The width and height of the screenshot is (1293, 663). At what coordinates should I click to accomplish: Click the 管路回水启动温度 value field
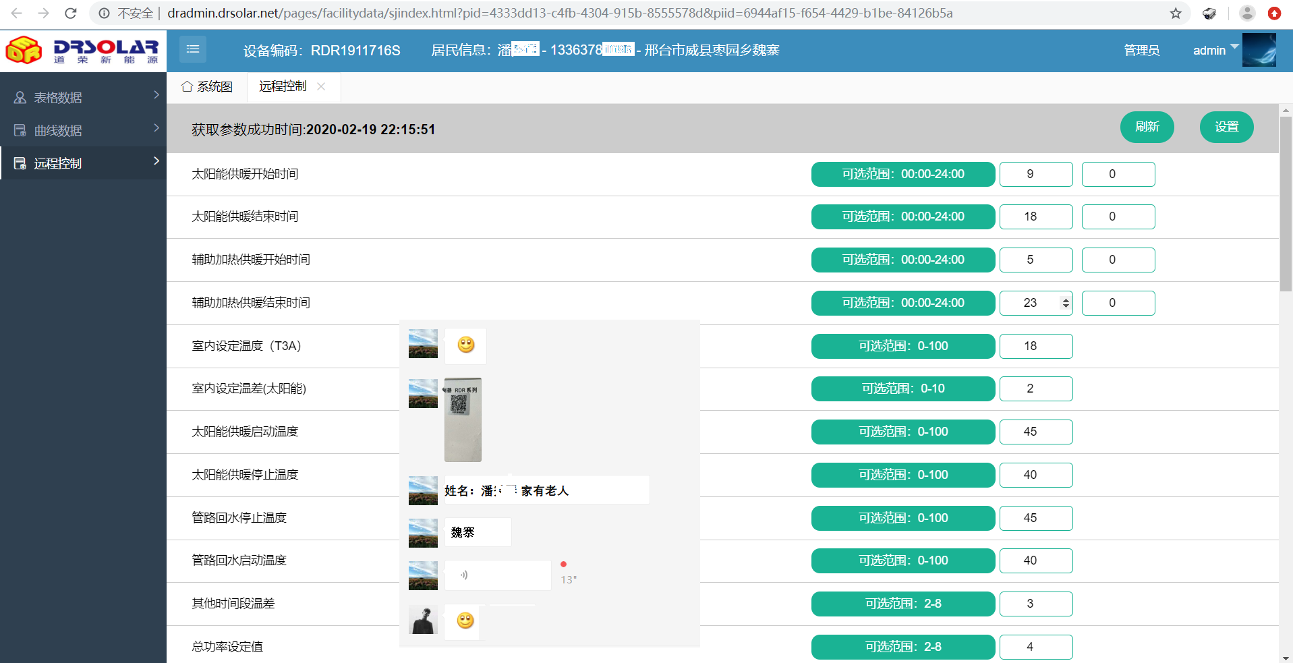click(1036, 560)
